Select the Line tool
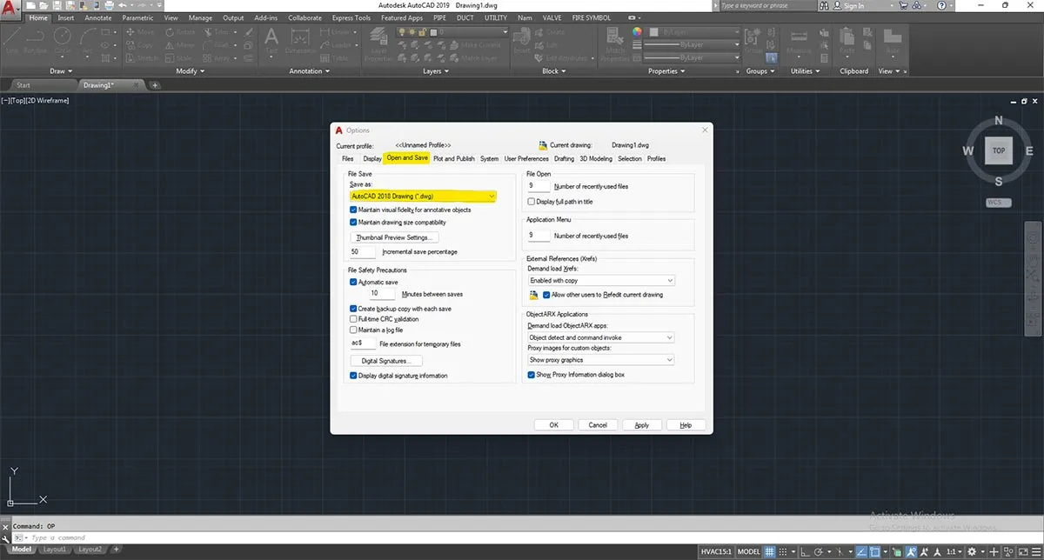The width and height of the screenshot is (1044, 560). pos(13,37)
